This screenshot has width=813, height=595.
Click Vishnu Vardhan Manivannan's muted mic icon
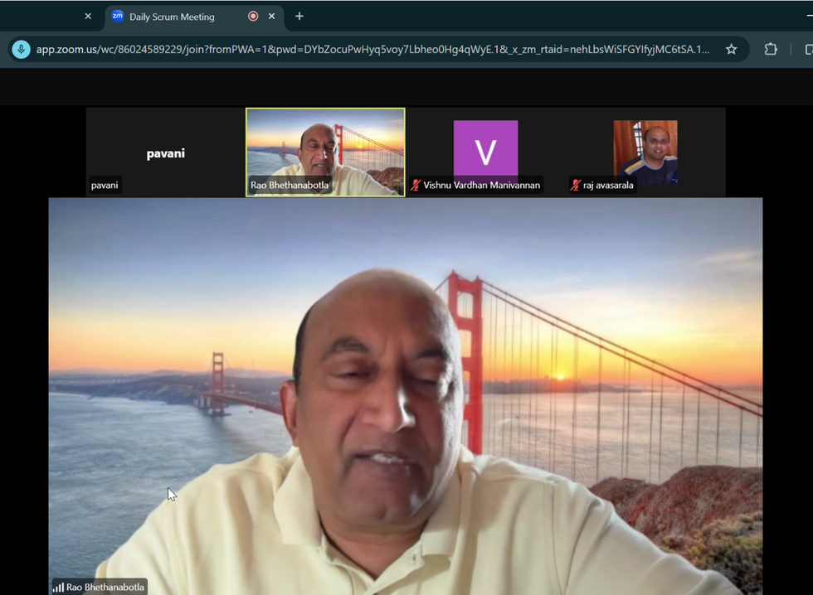click(x=416, y=185)
